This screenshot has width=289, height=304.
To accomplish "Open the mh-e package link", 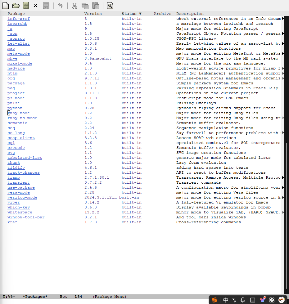I will [x=12, y=59].
